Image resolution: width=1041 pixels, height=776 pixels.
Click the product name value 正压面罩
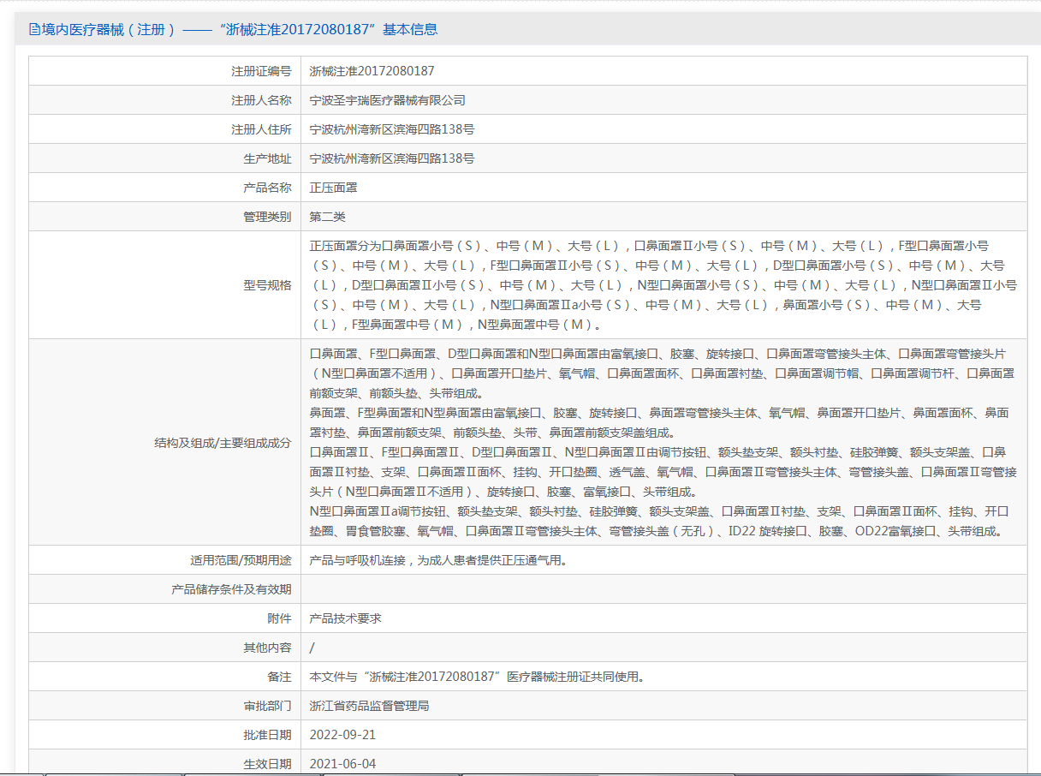[x=333, y=188]
